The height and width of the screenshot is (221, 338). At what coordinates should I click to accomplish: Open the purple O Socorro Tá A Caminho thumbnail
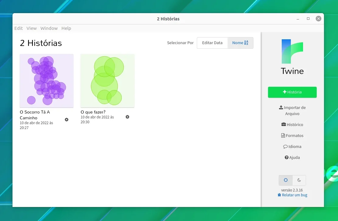tap(47, 81)
